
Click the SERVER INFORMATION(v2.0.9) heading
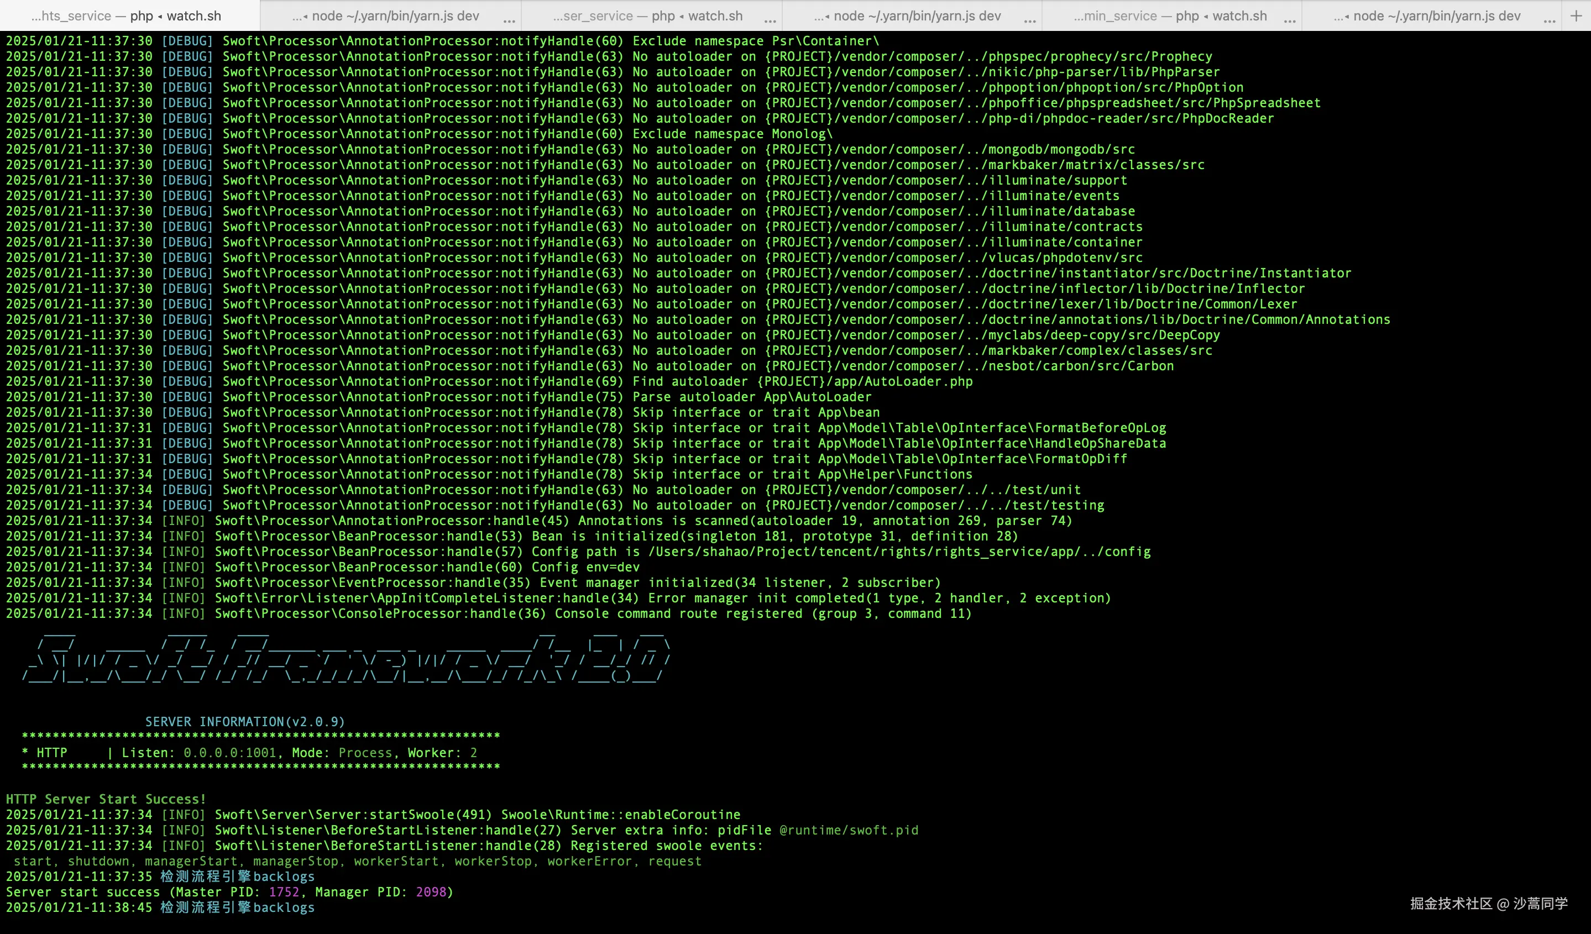coord(245,721)
